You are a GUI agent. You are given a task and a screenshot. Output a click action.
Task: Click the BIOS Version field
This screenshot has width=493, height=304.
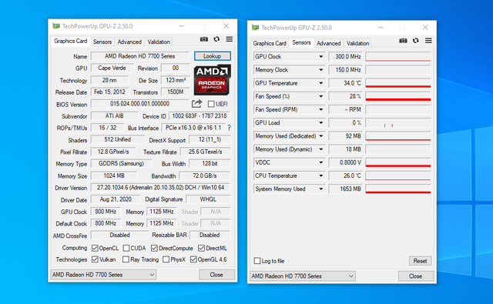coord(139,104)
